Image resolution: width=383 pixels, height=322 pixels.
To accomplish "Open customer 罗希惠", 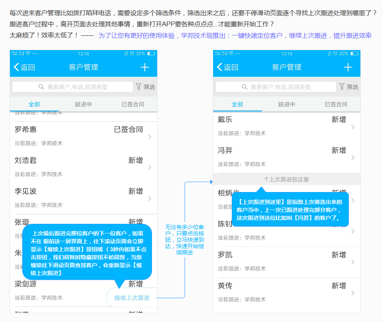I will click(83, 137).
